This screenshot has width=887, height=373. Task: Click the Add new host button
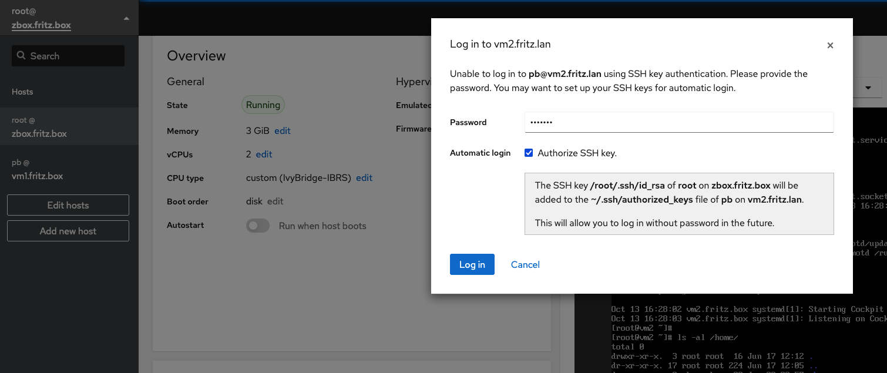pos(68,231)
